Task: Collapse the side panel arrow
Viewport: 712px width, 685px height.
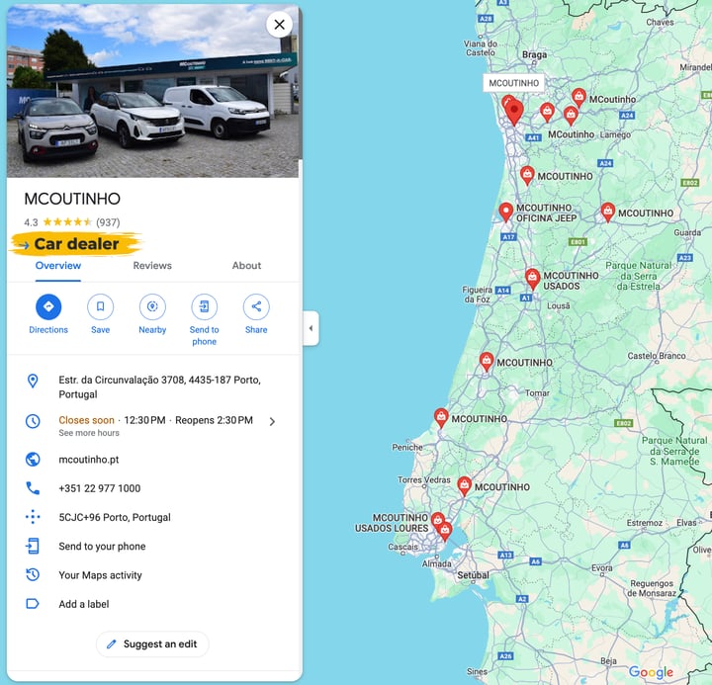Action: click(311, 328)
